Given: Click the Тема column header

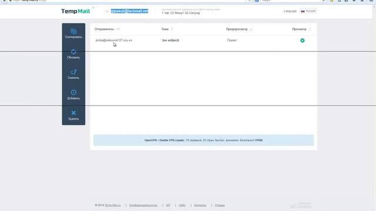Looking at the screenshot, I should (x=164, y=29).
